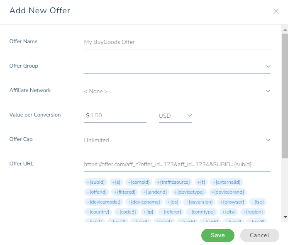Open the USD currency dropdown
Image resolution: width=288 pixels, height=245 pixels.
click(175, 116)
